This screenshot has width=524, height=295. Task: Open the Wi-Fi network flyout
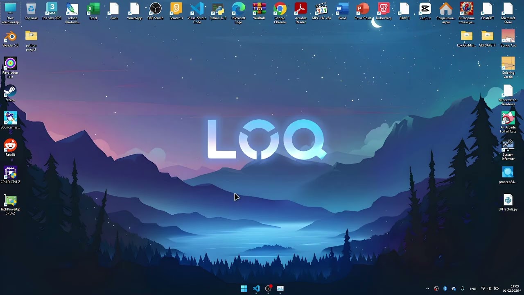(483, 289)
